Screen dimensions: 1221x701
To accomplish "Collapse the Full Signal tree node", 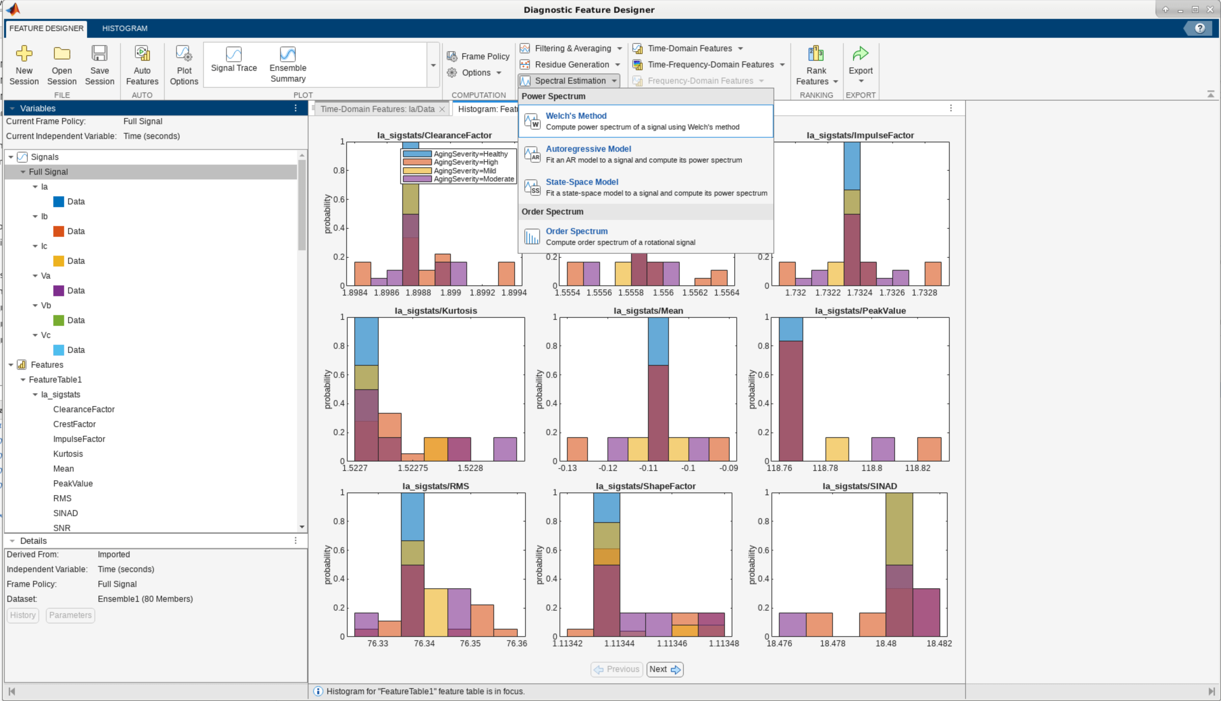I will click(x=23, y=172).
